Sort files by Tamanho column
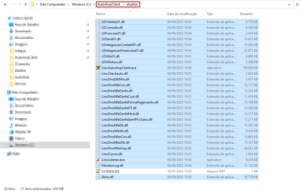This screenshot has height=191, width=301. [246, 14]
